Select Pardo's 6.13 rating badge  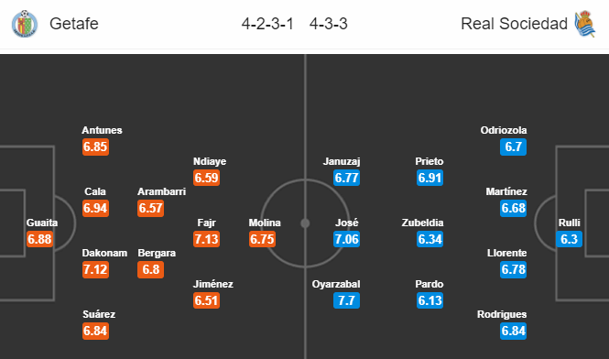pos(430,300)
